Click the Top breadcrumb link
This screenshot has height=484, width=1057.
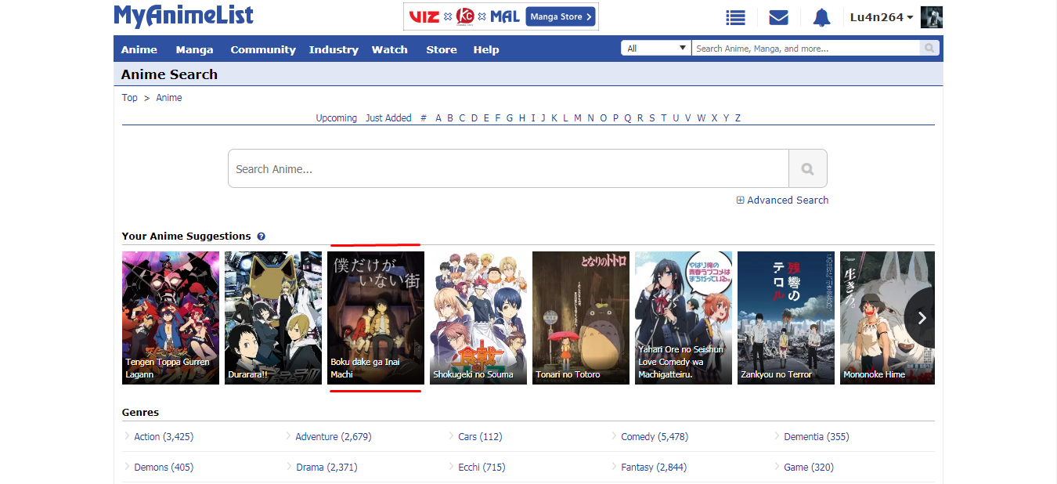coord(130,98)
